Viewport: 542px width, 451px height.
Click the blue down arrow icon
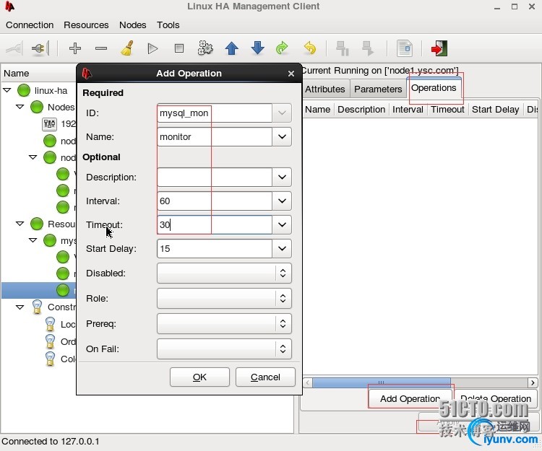(x=257, y=48)
